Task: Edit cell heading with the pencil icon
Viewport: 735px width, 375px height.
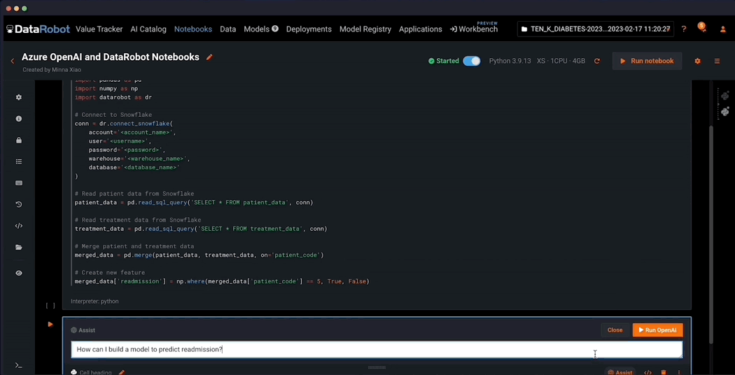Action: [121, 373]
